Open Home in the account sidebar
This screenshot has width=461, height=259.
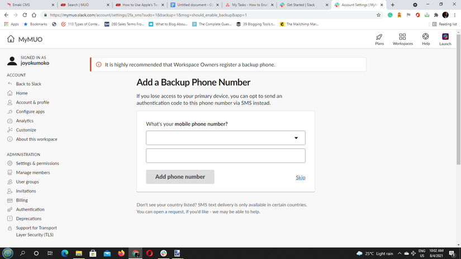tap(22, 93)
